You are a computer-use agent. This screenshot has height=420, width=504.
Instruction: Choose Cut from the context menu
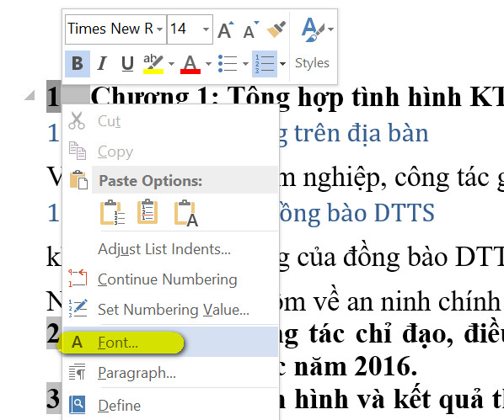(170, 121)
